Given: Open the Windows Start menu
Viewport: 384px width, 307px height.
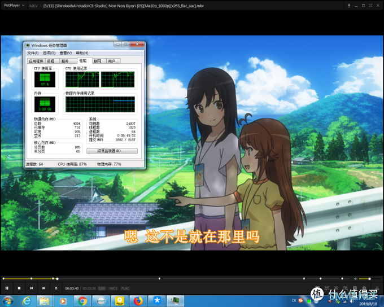Looking at the screenshot, I should pyautogui.click(x=8, y=301).
